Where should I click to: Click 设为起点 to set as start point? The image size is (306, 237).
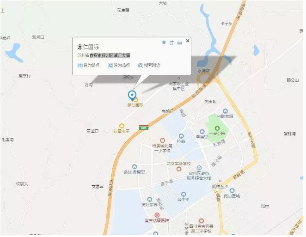pyautogui.click(x=119, y=65)
